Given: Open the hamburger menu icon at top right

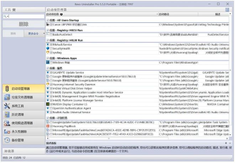Looking at the screenshot, I should click(227, 10).
